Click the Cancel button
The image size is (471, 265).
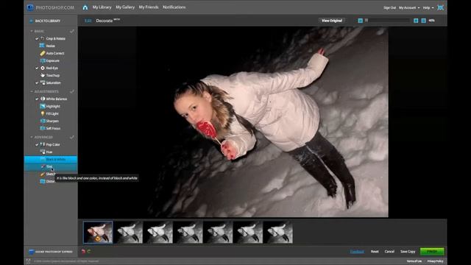click(x=389, y=252)
